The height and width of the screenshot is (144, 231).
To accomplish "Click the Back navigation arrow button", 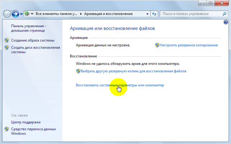I will click(7, 14).
